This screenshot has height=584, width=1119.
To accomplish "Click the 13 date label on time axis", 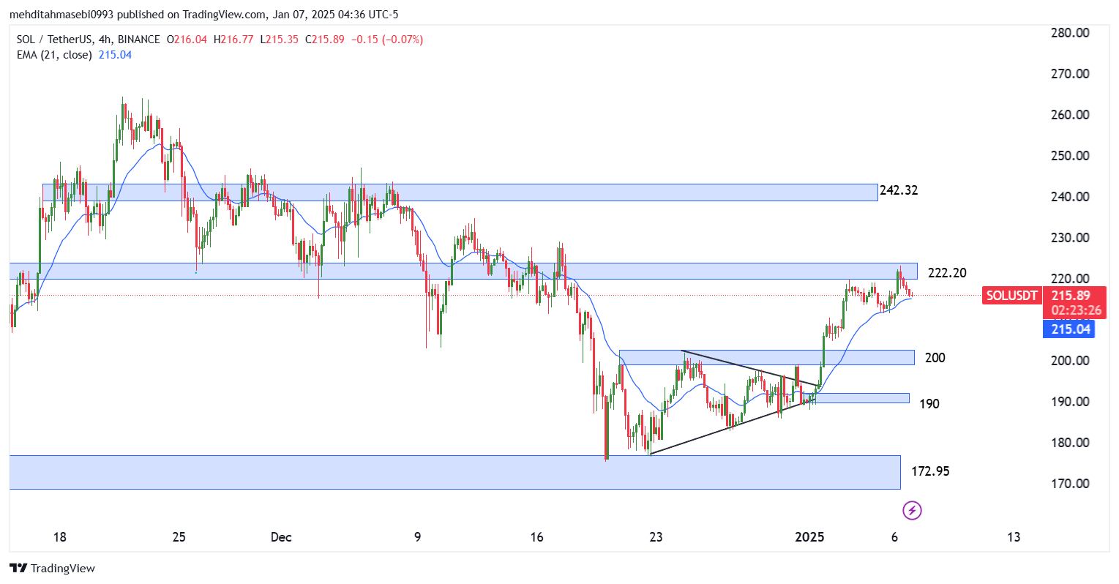I will tap(1014, 537).
